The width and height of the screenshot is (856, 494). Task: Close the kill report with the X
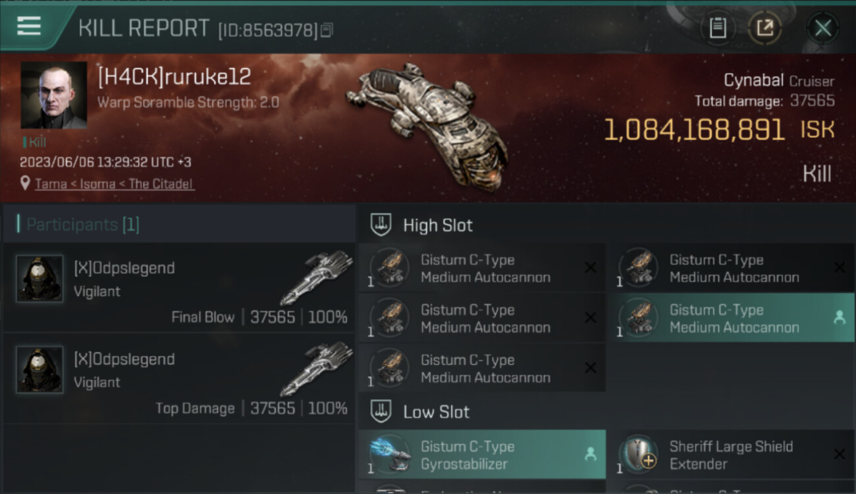822,28
